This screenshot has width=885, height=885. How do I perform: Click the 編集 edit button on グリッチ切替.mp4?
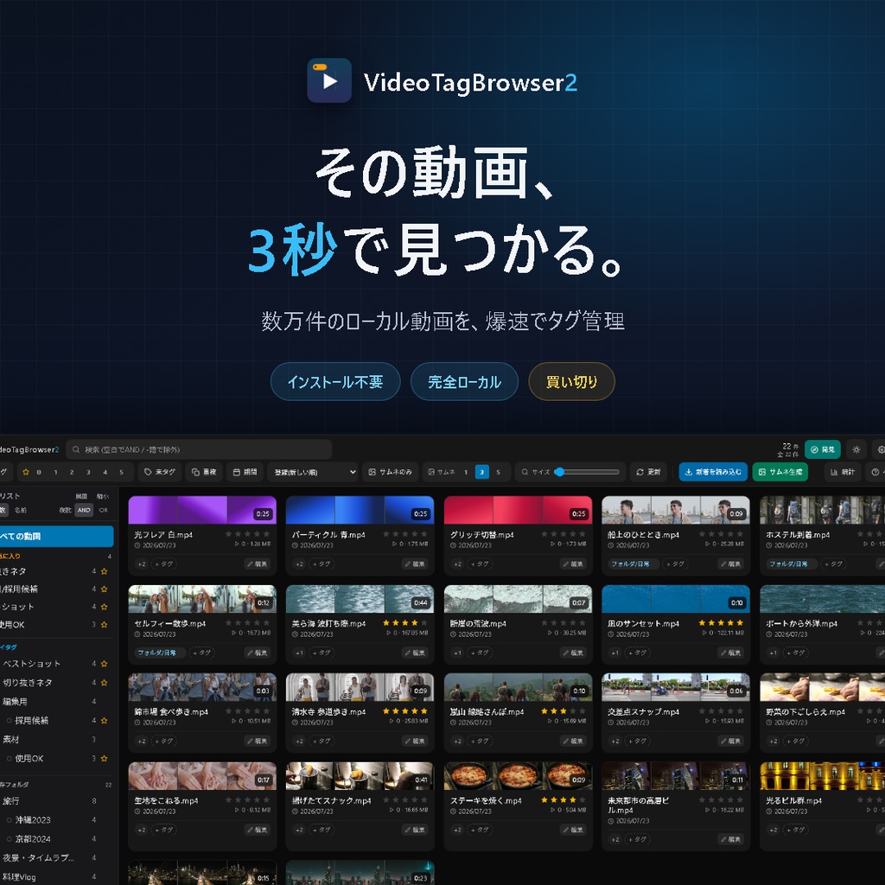(x=573, y=563)
